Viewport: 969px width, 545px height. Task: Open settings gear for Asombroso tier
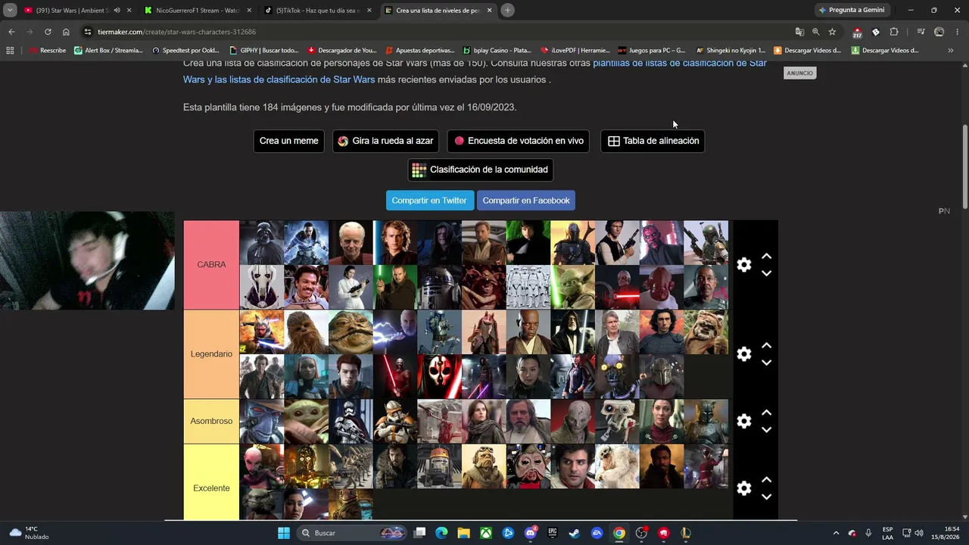(x=744, y=422)
